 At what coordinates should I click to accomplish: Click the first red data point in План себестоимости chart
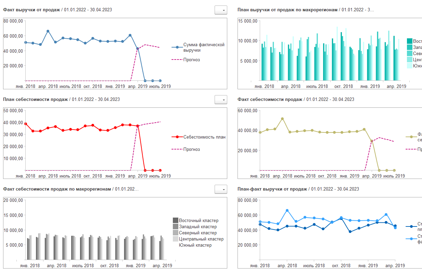point(26,124)
